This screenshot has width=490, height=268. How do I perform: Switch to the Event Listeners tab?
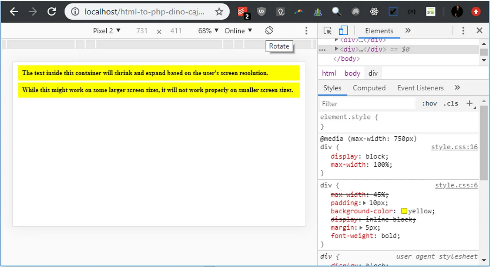tap(420, 88)
